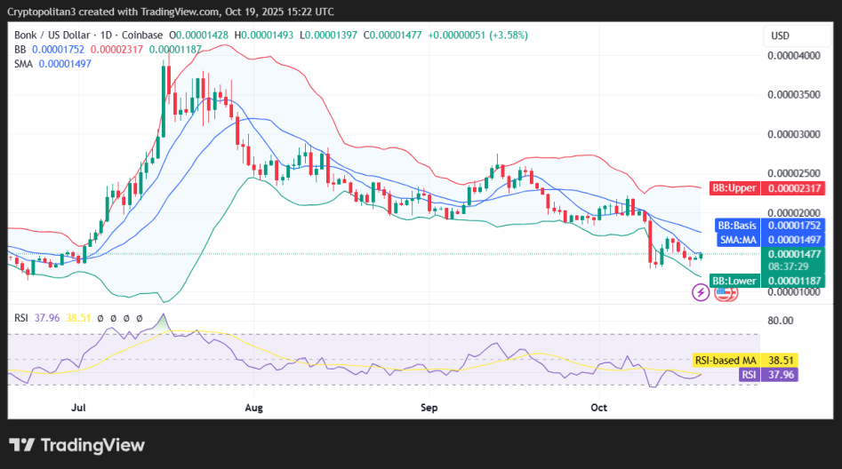
Task: Click the purple RSI value label
Action: [x=750, y=375]
